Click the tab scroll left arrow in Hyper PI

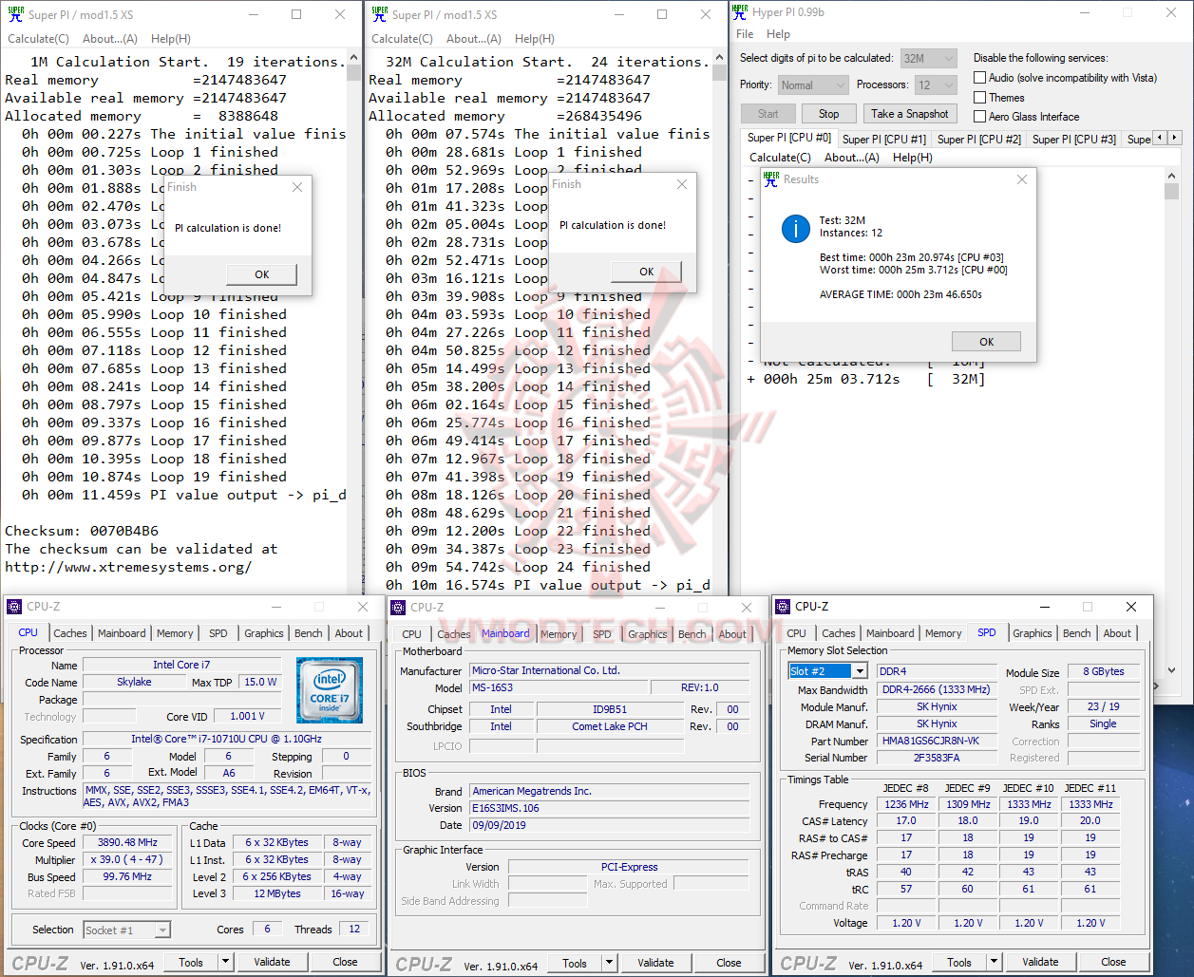[x=1161, y=138]
